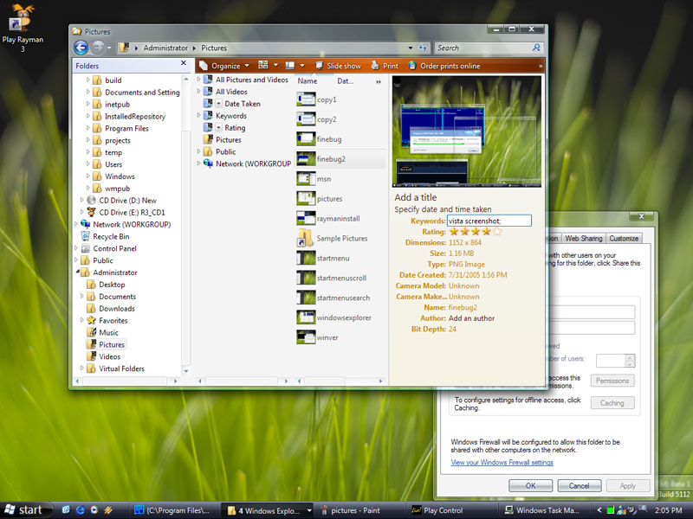
Task: Cancel the sharing properties dialog
Action: pos(579,485)
